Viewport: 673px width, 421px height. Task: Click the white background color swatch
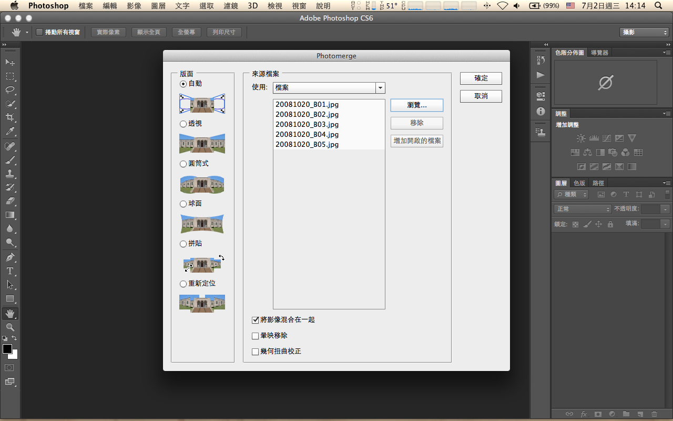pos(15,355)
